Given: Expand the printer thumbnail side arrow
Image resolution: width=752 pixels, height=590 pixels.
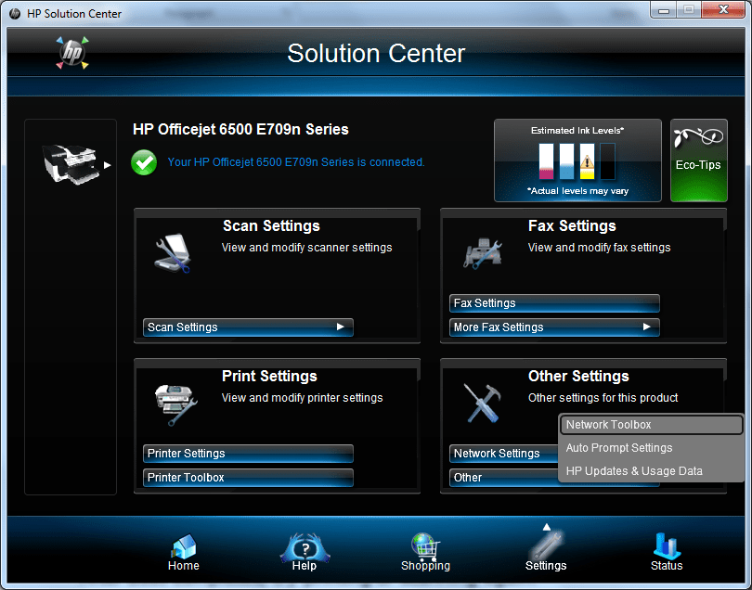Looking at the screenshot, I should 105,165.
